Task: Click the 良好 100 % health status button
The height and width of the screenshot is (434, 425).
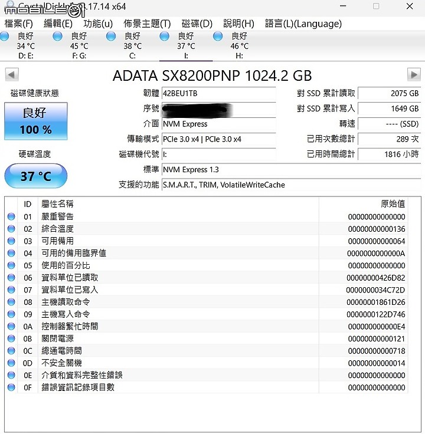Action: (36, 121)
